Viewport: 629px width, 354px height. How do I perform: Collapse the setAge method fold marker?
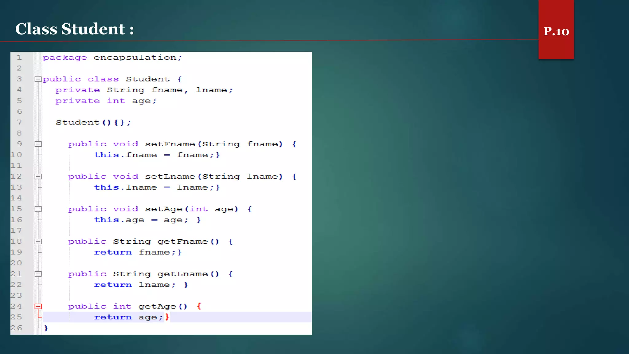(38, 209)
